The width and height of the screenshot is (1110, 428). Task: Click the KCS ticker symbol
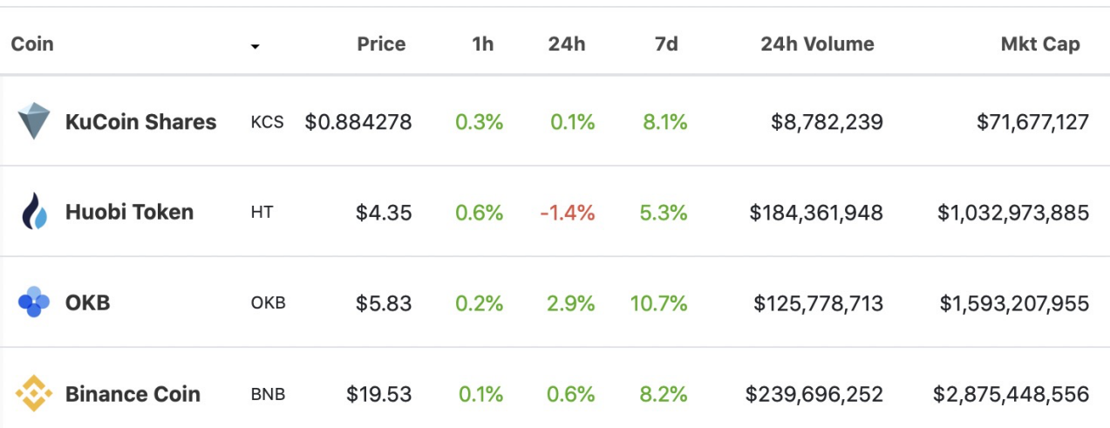click(x=267, y=122)
